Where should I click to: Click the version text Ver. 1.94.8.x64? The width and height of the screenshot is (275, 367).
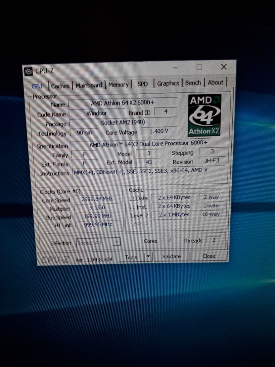tap(94, 259)
